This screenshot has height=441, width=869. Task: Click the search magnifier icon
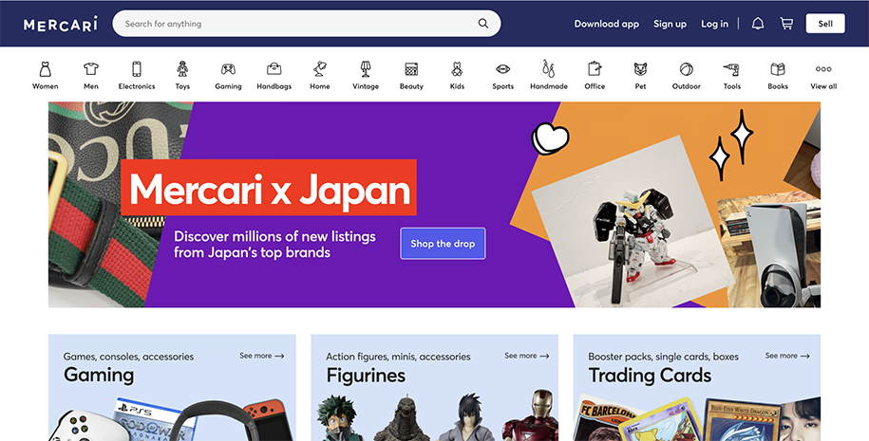[483, 24]
